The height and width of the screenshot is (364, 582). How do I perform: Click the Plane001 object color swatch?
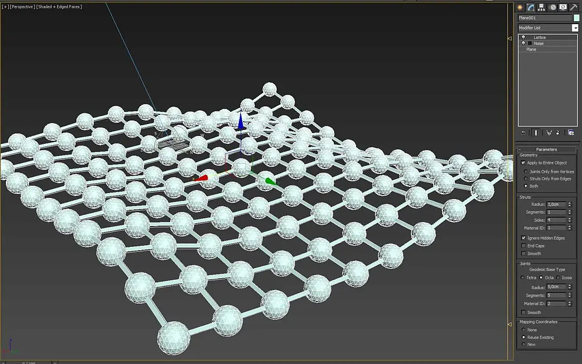577,18
